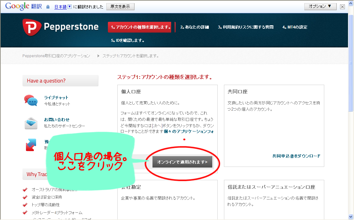This screenshot has width=354, height=220.
Task: Click the Have a question? header
Action: [60, 81]
